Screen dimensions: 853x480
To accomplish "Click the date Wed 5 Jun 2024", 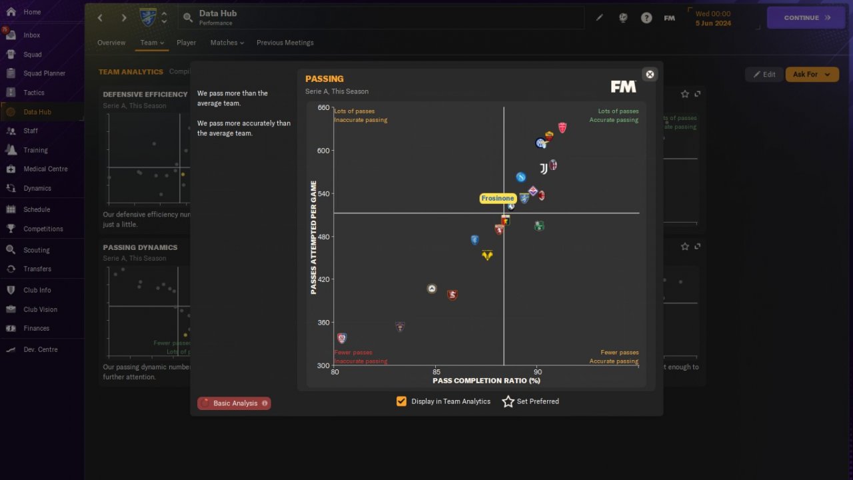I will point(713,18).
